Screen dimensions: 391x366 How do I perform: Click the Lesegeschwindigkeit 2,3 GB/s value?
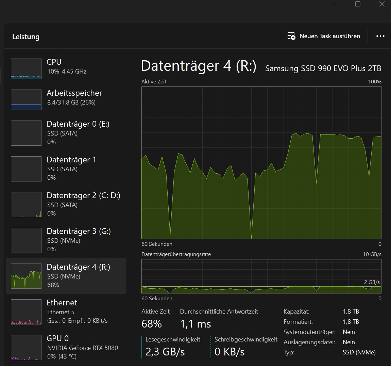tap(165, 352)
